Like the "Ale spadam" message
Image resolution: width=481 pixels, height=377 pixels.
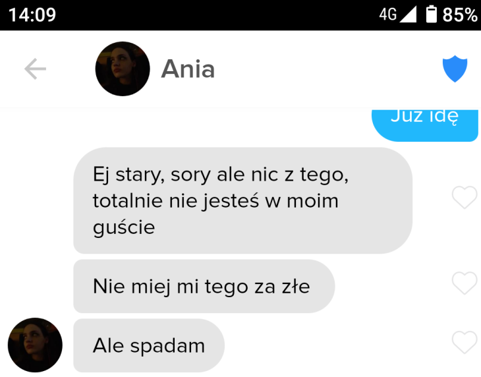[x=465, y=343]
